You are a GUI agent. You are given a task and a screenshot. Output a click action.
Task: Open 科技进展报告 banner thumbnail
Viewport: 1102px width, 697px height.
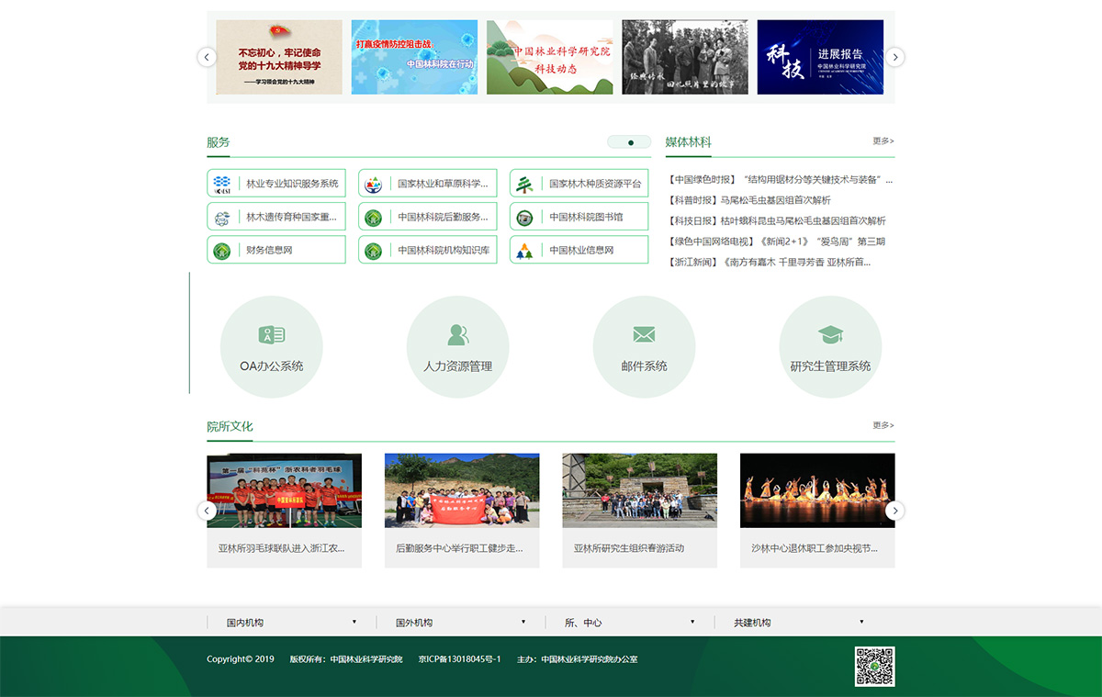pos(820,57)
